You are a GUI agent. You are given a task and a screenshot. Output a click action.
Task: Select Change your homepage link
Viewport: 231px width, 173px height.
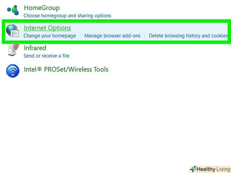49,35
